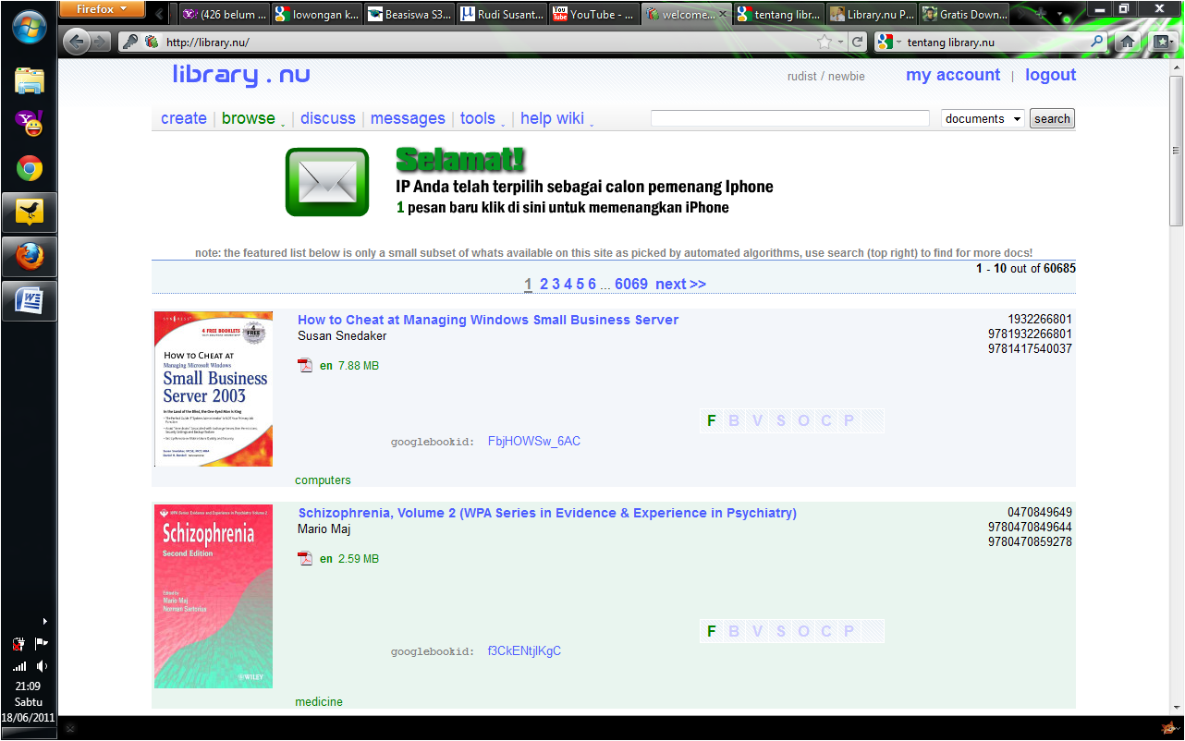This screenshot has height=741, width=1185.
Task: Toggle the 'F' flag on the Small Business Server row
Action: (x=712, y=421)
